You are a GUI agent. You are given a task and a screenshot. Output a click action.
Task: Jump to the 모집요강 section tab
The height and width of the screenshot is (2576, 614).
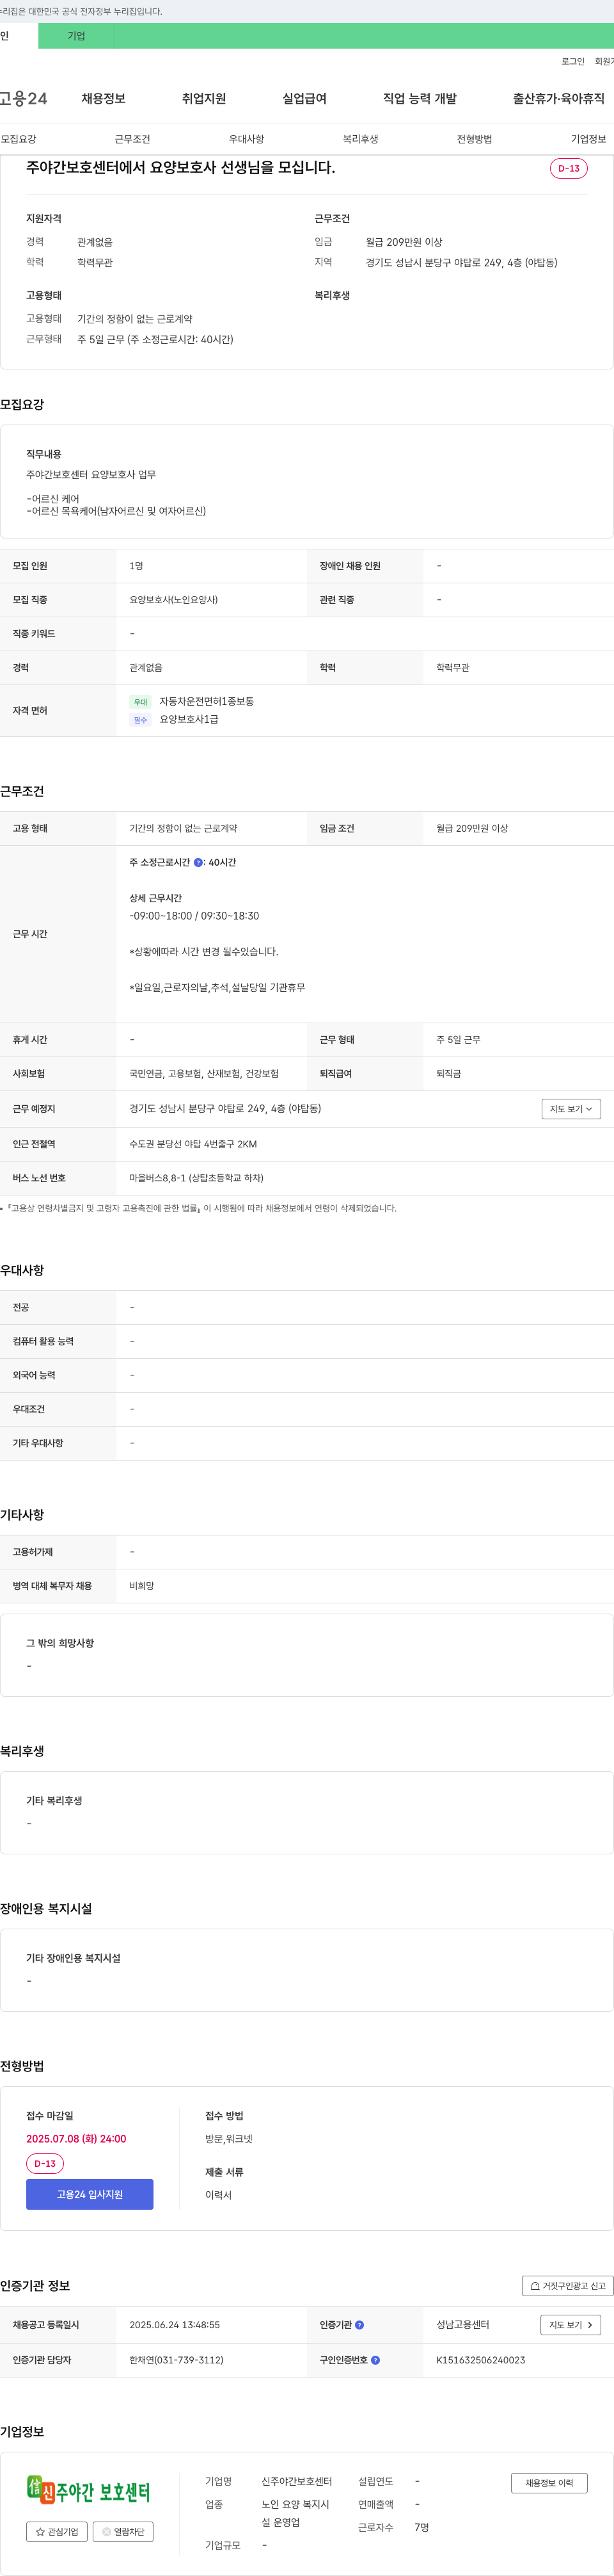pos(18,139)
